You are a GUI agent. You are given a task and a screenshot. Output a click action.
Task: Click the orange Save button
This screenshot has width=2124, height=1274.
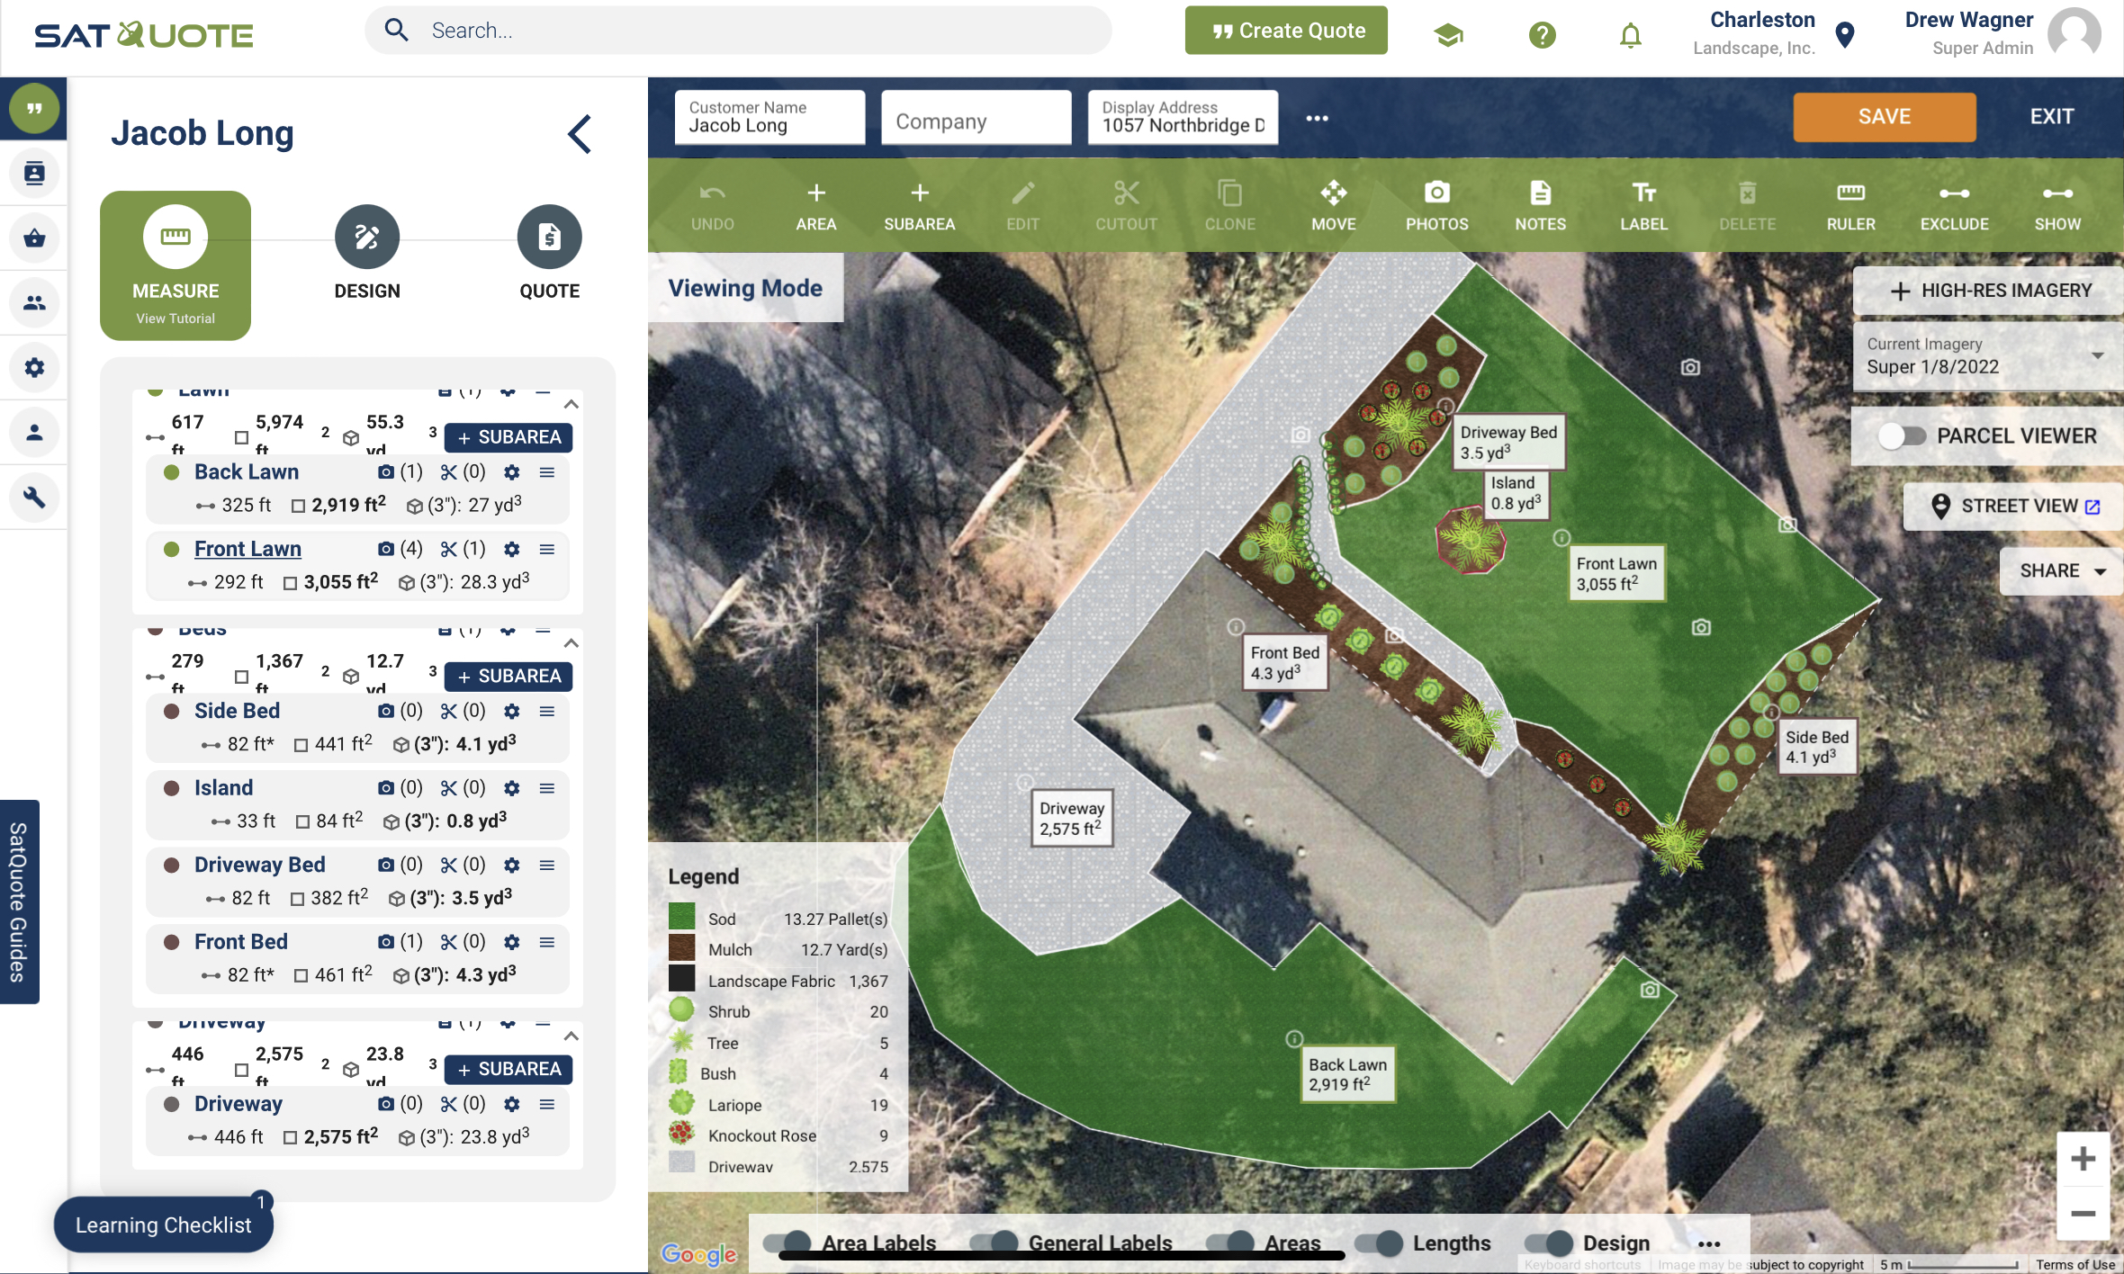(1884, 117)
